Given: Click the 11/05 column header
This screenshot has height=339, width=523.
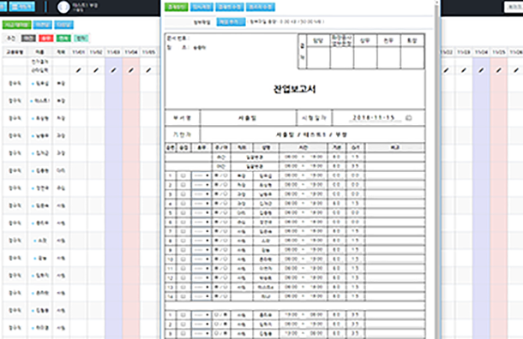Looking at the screenshot, I should coord(149,52).
